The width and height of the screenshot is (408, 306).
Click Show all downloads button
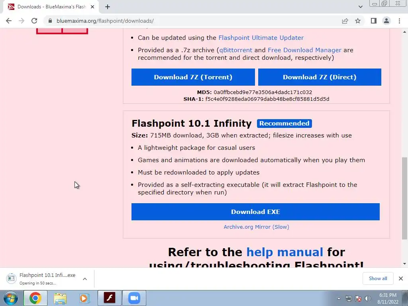(x=378, y=279)
